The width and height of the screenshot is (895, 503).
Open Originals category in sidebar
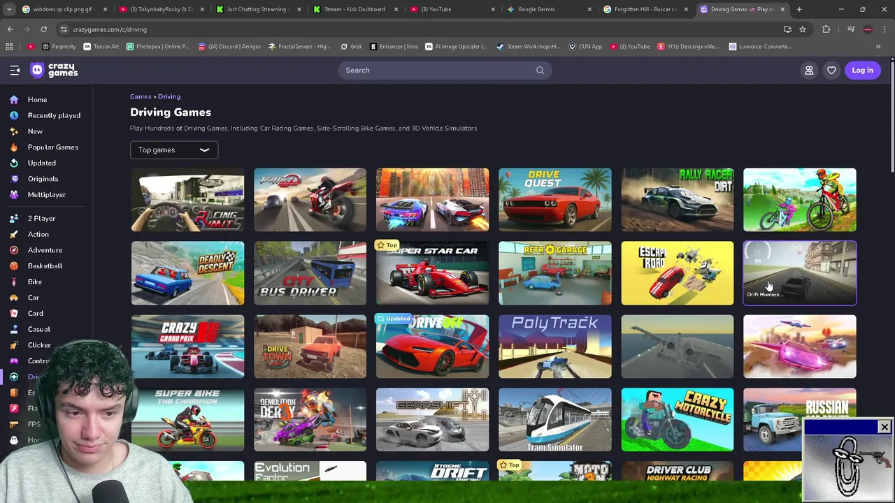coord(43,179)
